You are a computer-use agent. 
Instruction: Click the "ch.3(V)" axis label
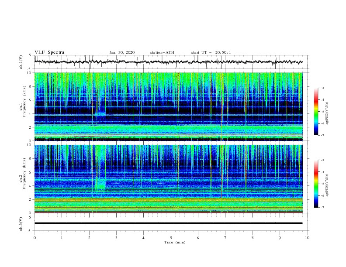click(x=21, y=224)
